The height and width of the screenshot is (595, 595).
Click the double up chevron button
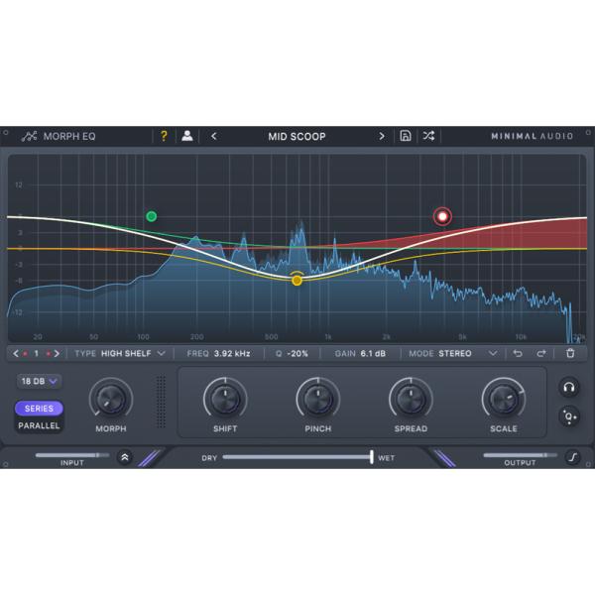click(x=125, y=457)
